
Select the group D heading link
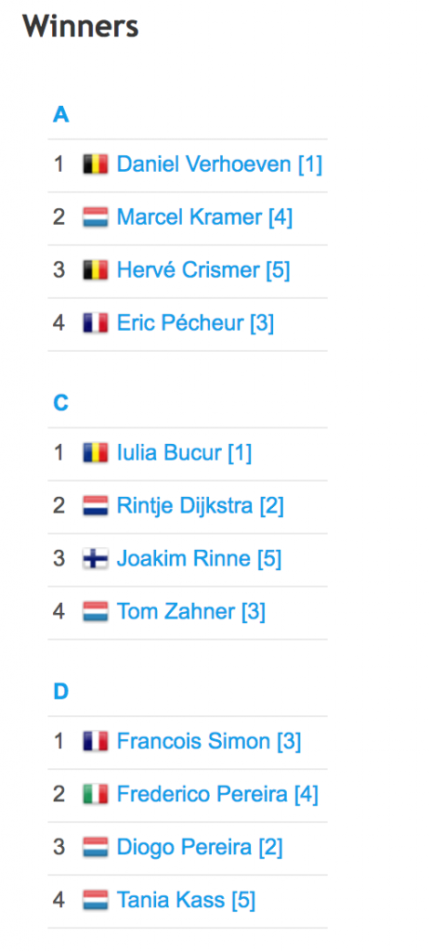60,692
